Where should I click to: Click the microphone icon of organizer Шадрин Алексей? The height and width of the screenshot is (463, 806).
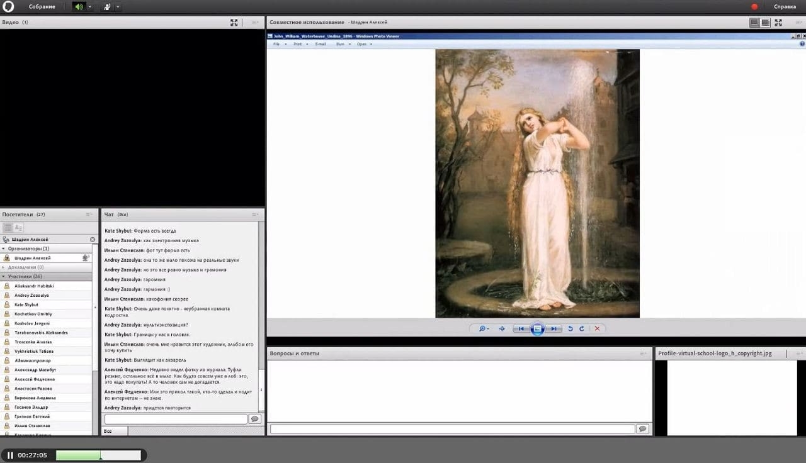click(85, 258)
